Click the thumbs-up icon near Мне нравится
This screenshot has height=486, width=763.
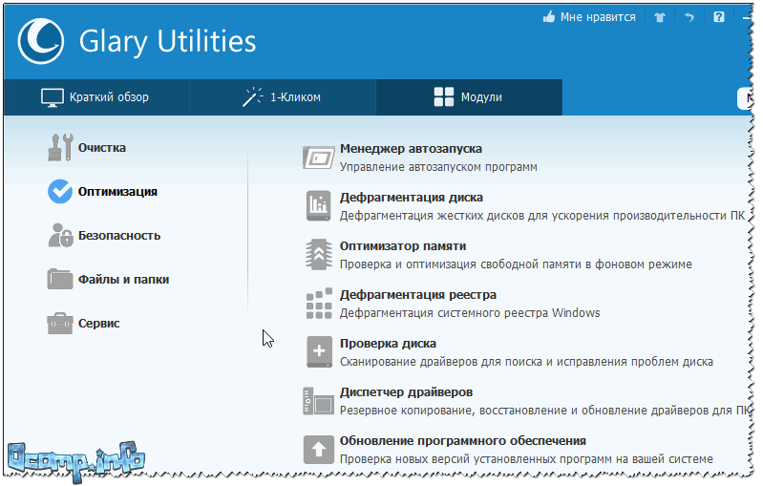pyautogui.click(x=549, y=17)
